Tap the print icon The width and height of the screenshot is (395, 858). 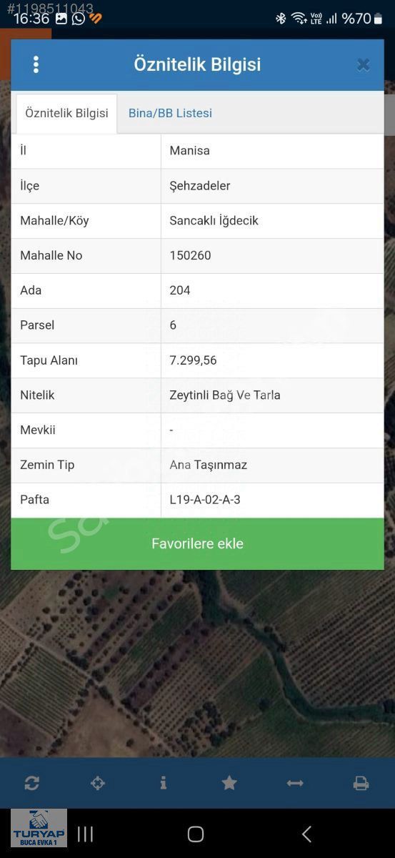tap(361, 783)
